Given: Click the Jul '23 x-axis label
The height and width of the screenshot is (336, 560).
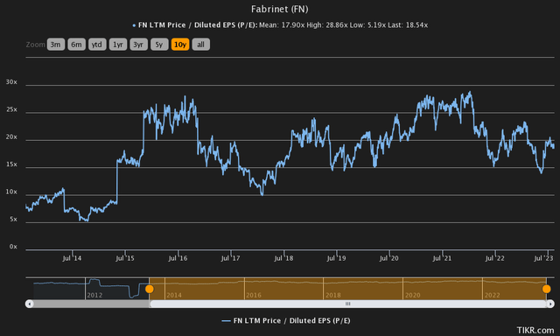Looking at the screenshot, I should (x=543, y=258).
